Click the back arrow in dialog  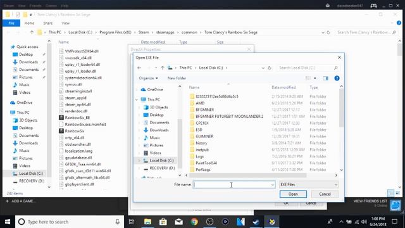point(139,68)
